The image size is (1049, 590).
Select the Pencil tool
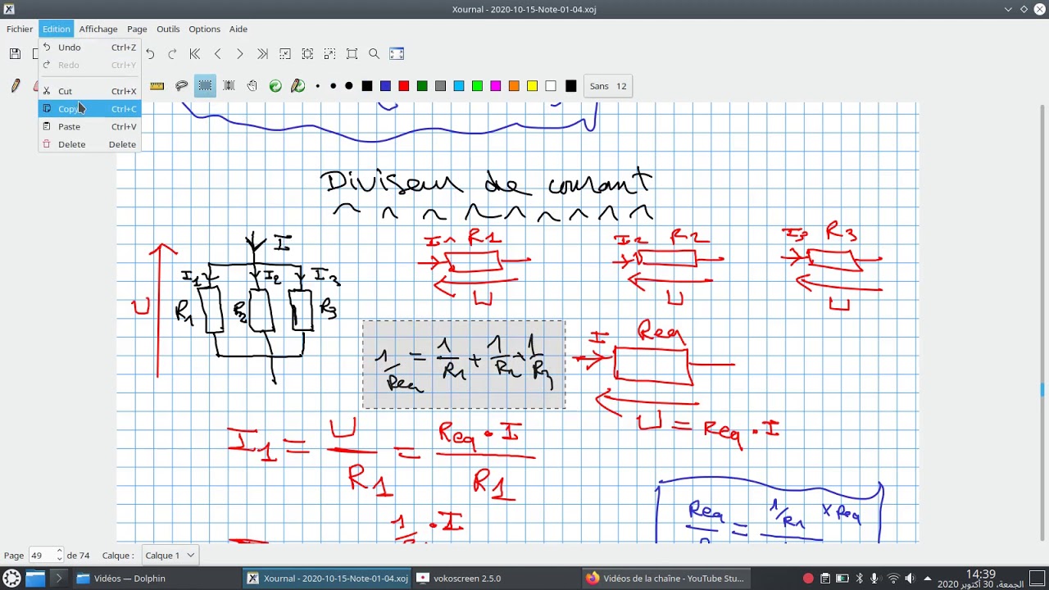tap(16, 86)
